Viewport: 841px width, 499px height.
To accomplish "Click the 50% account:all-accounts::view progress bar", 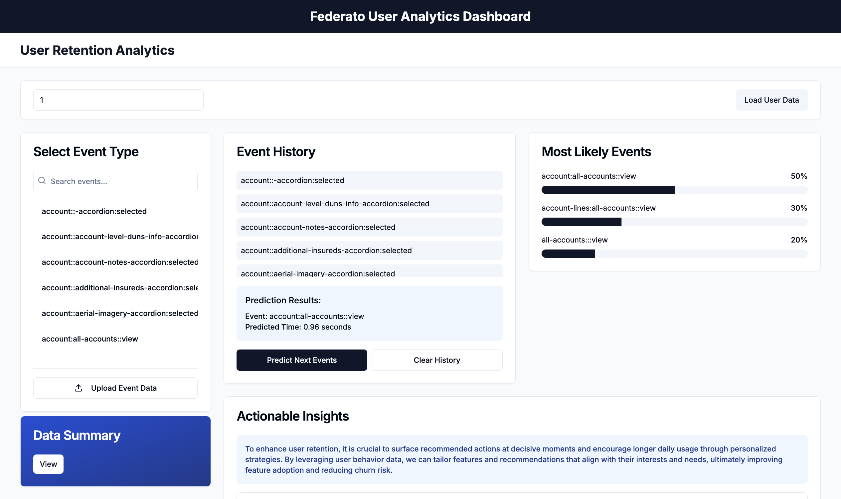I will click(x=674, y=190).
